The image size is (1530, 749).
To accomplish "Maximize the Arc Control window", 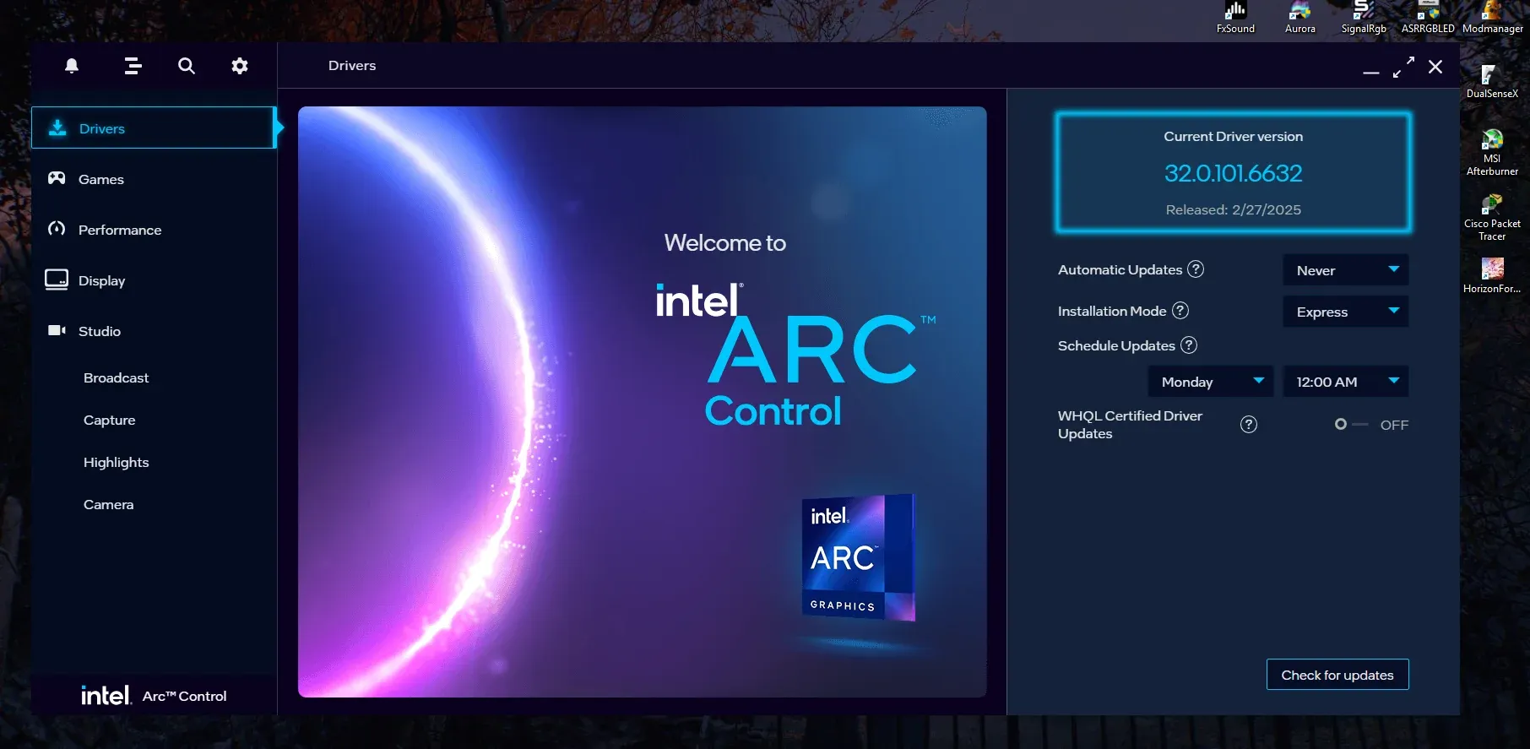I will pyautogui.click(x=1403, y=68).
